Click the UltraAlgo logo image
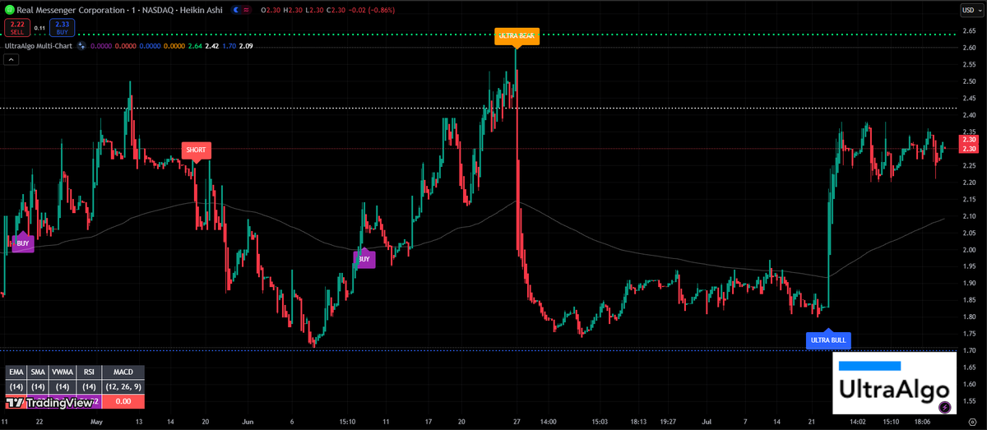The height and width of the screenshot is (430, 987). click(894, 382)
